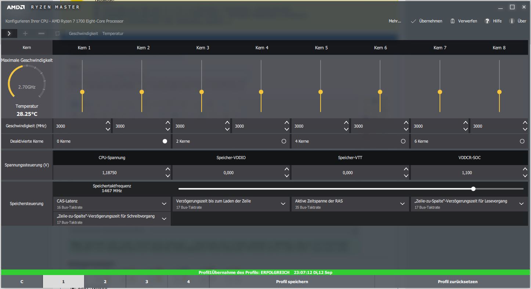Click Profil speichern
This screenshot has width=531, height=289.
coord(292,282)
